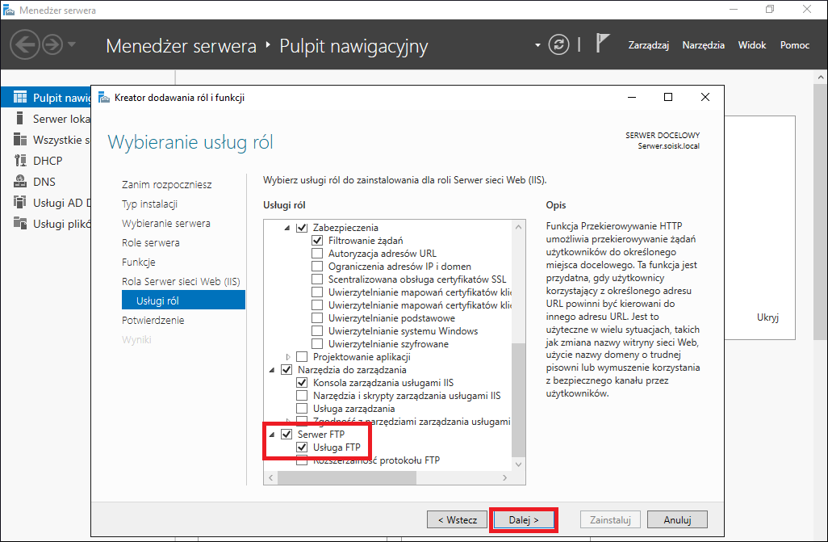Expand the Projektowanie aplikacji node
This screenshot has height=542, width=828.
[x=288, y=357]
